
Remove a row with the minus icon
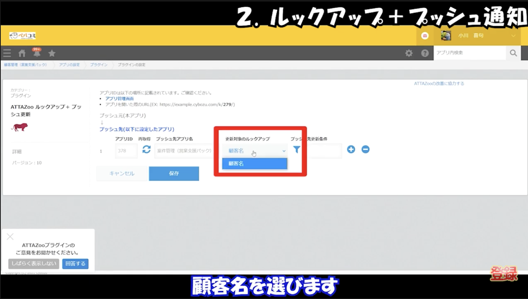point(365,149)
